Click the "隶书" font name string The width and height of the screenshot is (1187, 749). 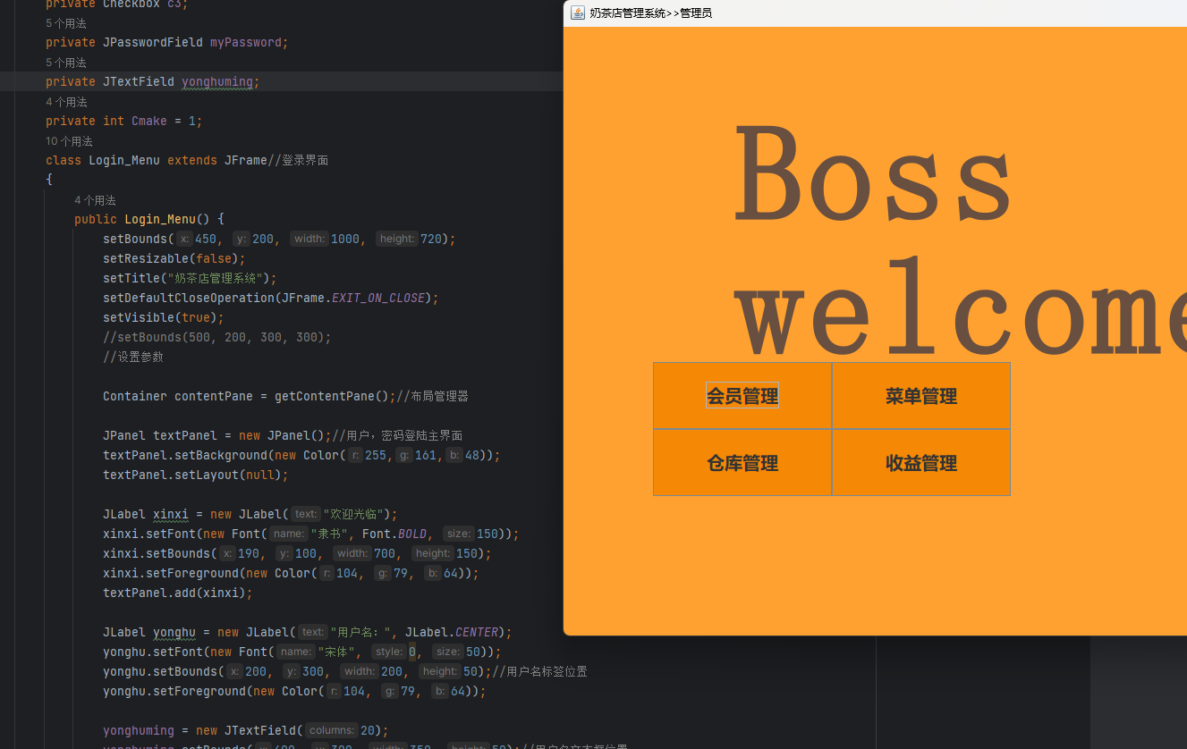pos(329,534)
